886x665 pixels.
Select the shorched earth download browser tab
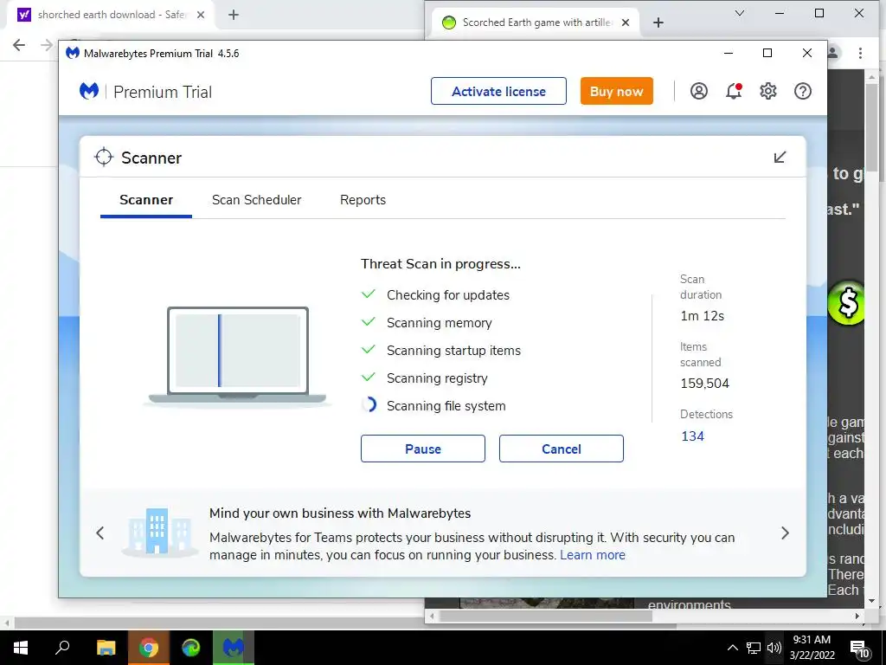pyautogui.click(x=110, y=15)
